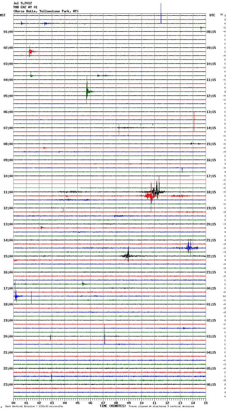This screenshot has width=227, height=410.
Task: Click the 07:00 MST time label
Action: 8,128
